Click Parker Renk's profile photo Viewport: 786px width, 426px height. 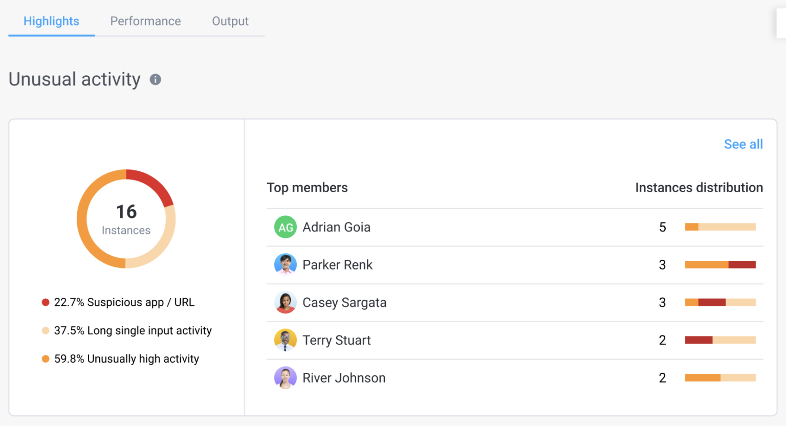(x=286, y=264)
